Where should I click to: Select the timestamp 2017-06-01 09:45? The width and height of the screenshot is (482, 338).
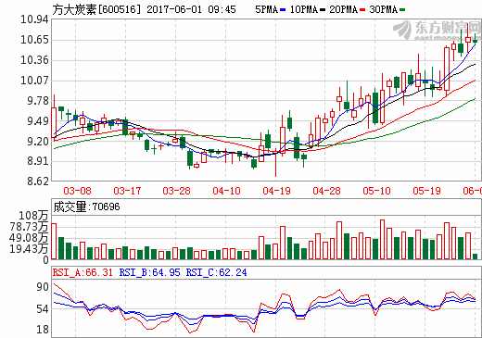(x=191, y=9)
